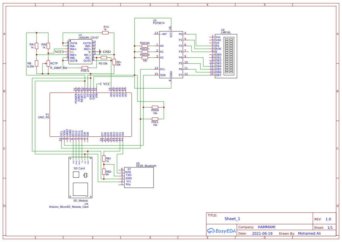This screenshot has width=342, height=242.
Task: Click the EasyEDA logo in the title block
Action: [221, 231]
